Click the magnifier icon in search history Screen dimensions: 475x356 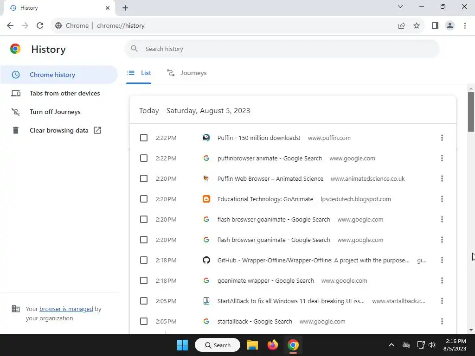(134, 49)
